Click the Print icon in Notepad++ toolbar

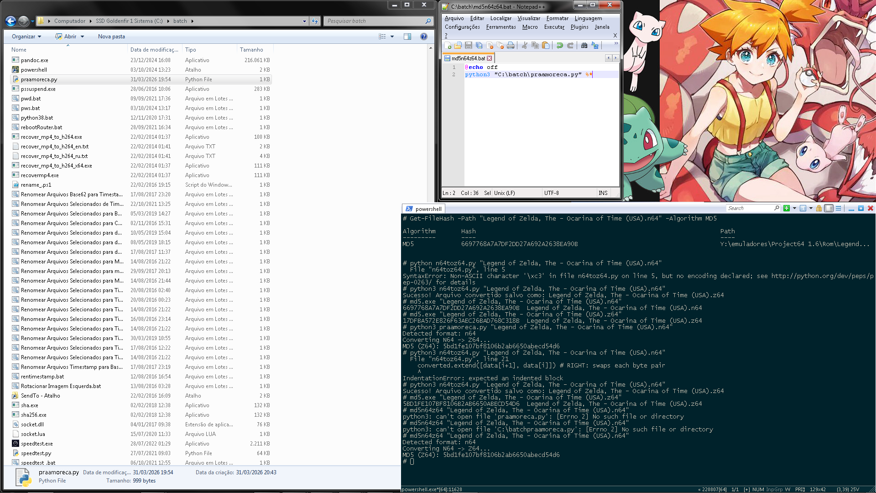[x=511, y=45]
